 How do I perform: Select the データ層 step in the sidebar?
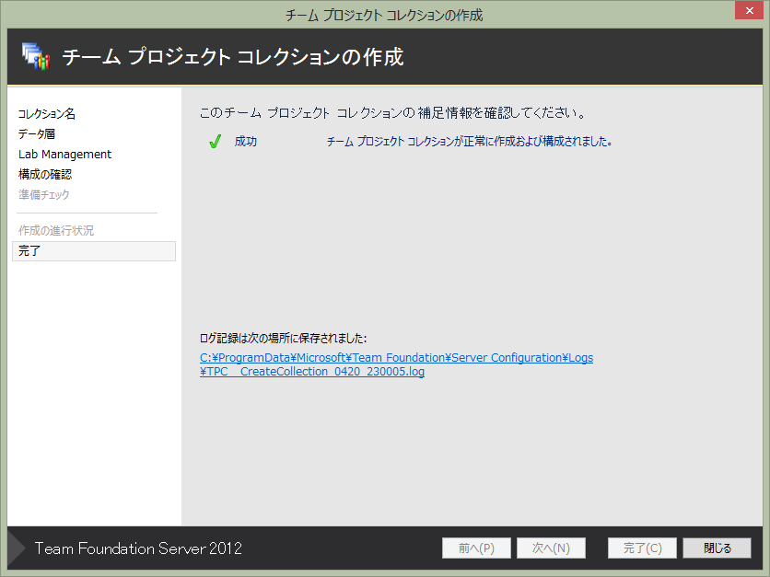coord(37,134)
